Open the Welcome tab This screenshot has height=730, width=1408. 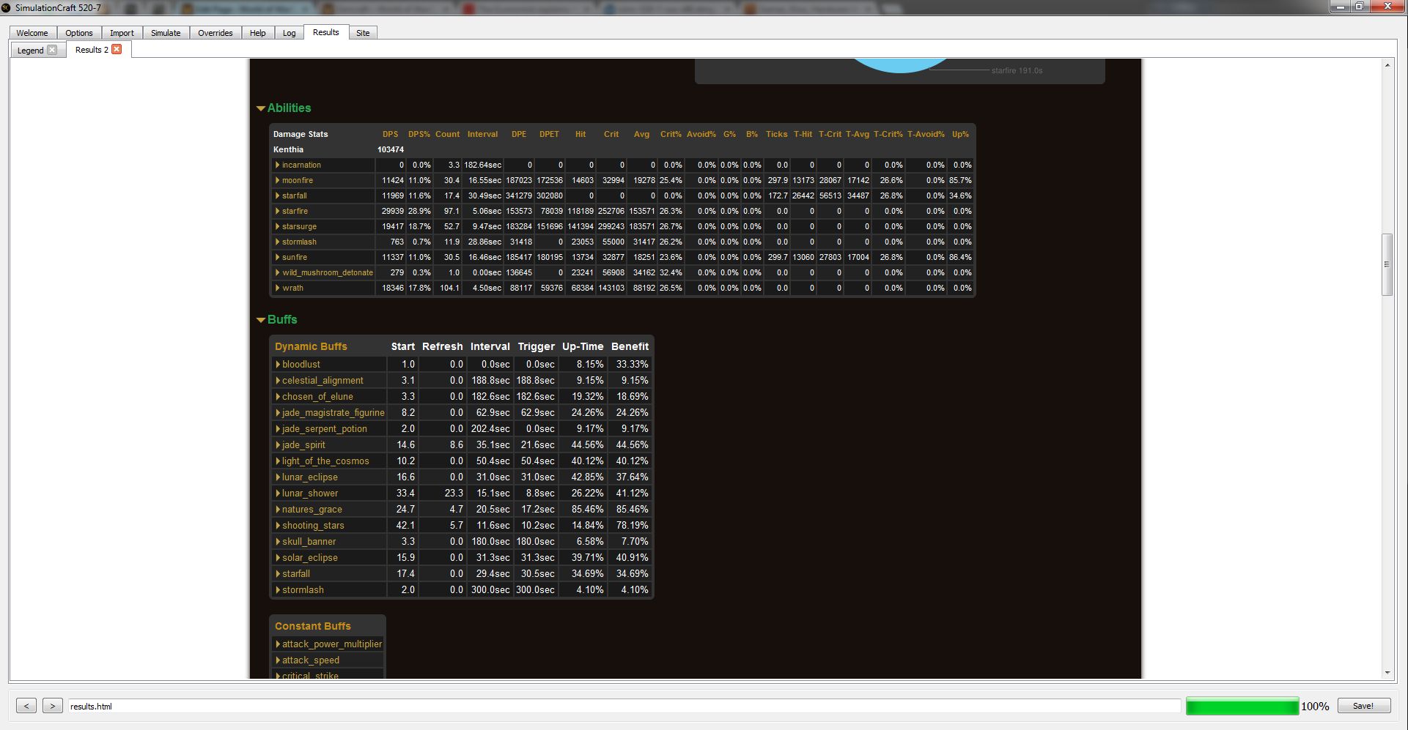coord(32,33)
